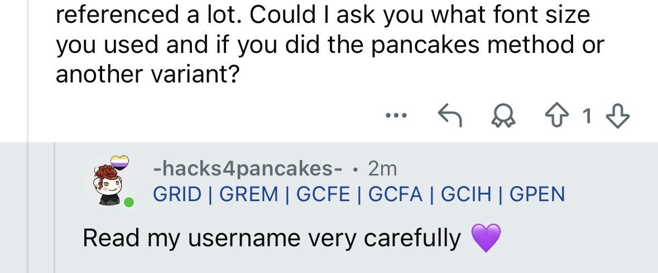Click the nonbinary flag heart on avatar

[x=120, y=162]
